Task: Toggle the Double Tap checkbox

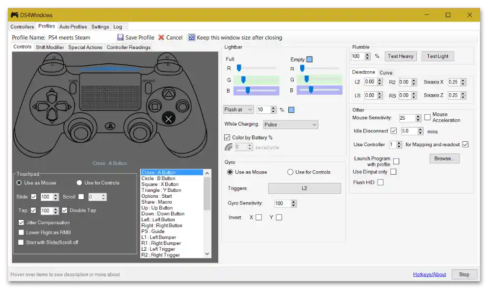Action: [x=64, y=210]
